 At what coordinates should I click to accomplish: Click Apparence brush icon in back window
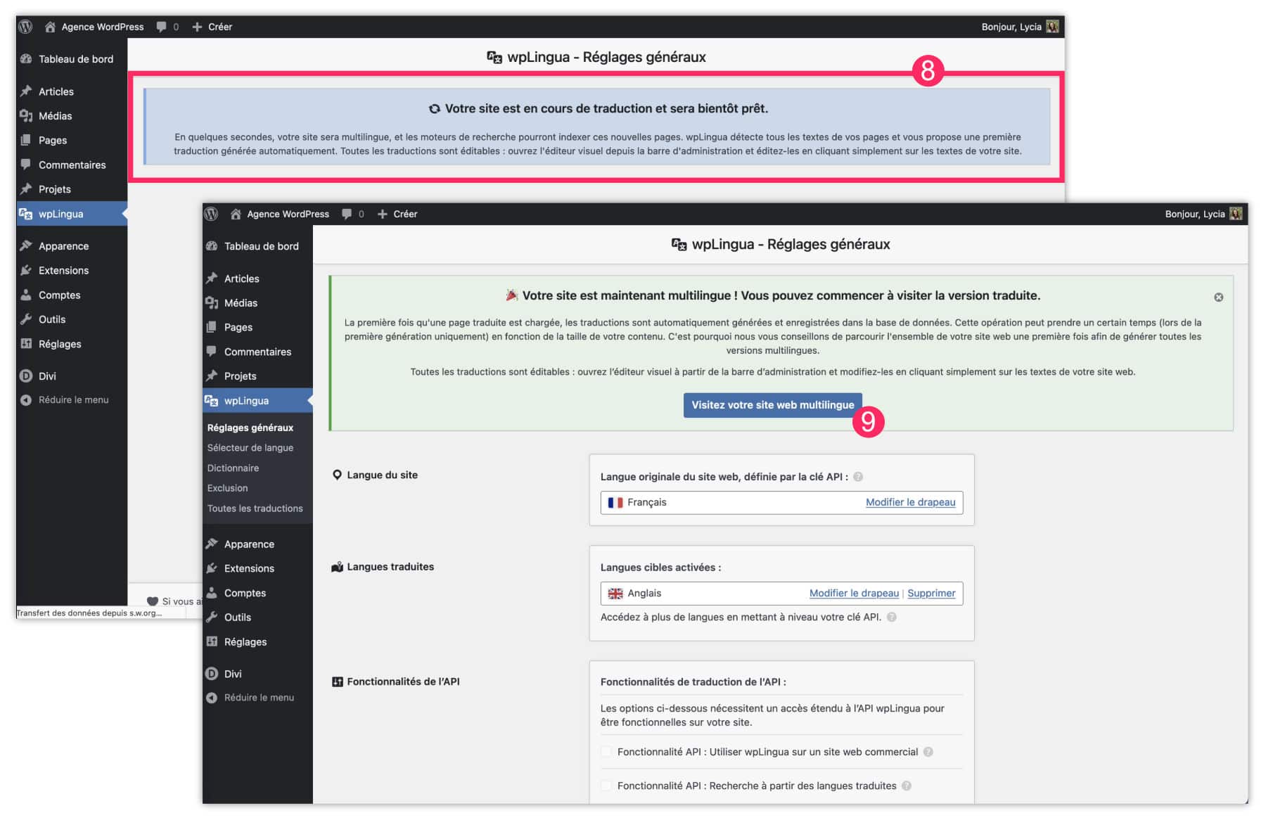[x=26, y=245]
